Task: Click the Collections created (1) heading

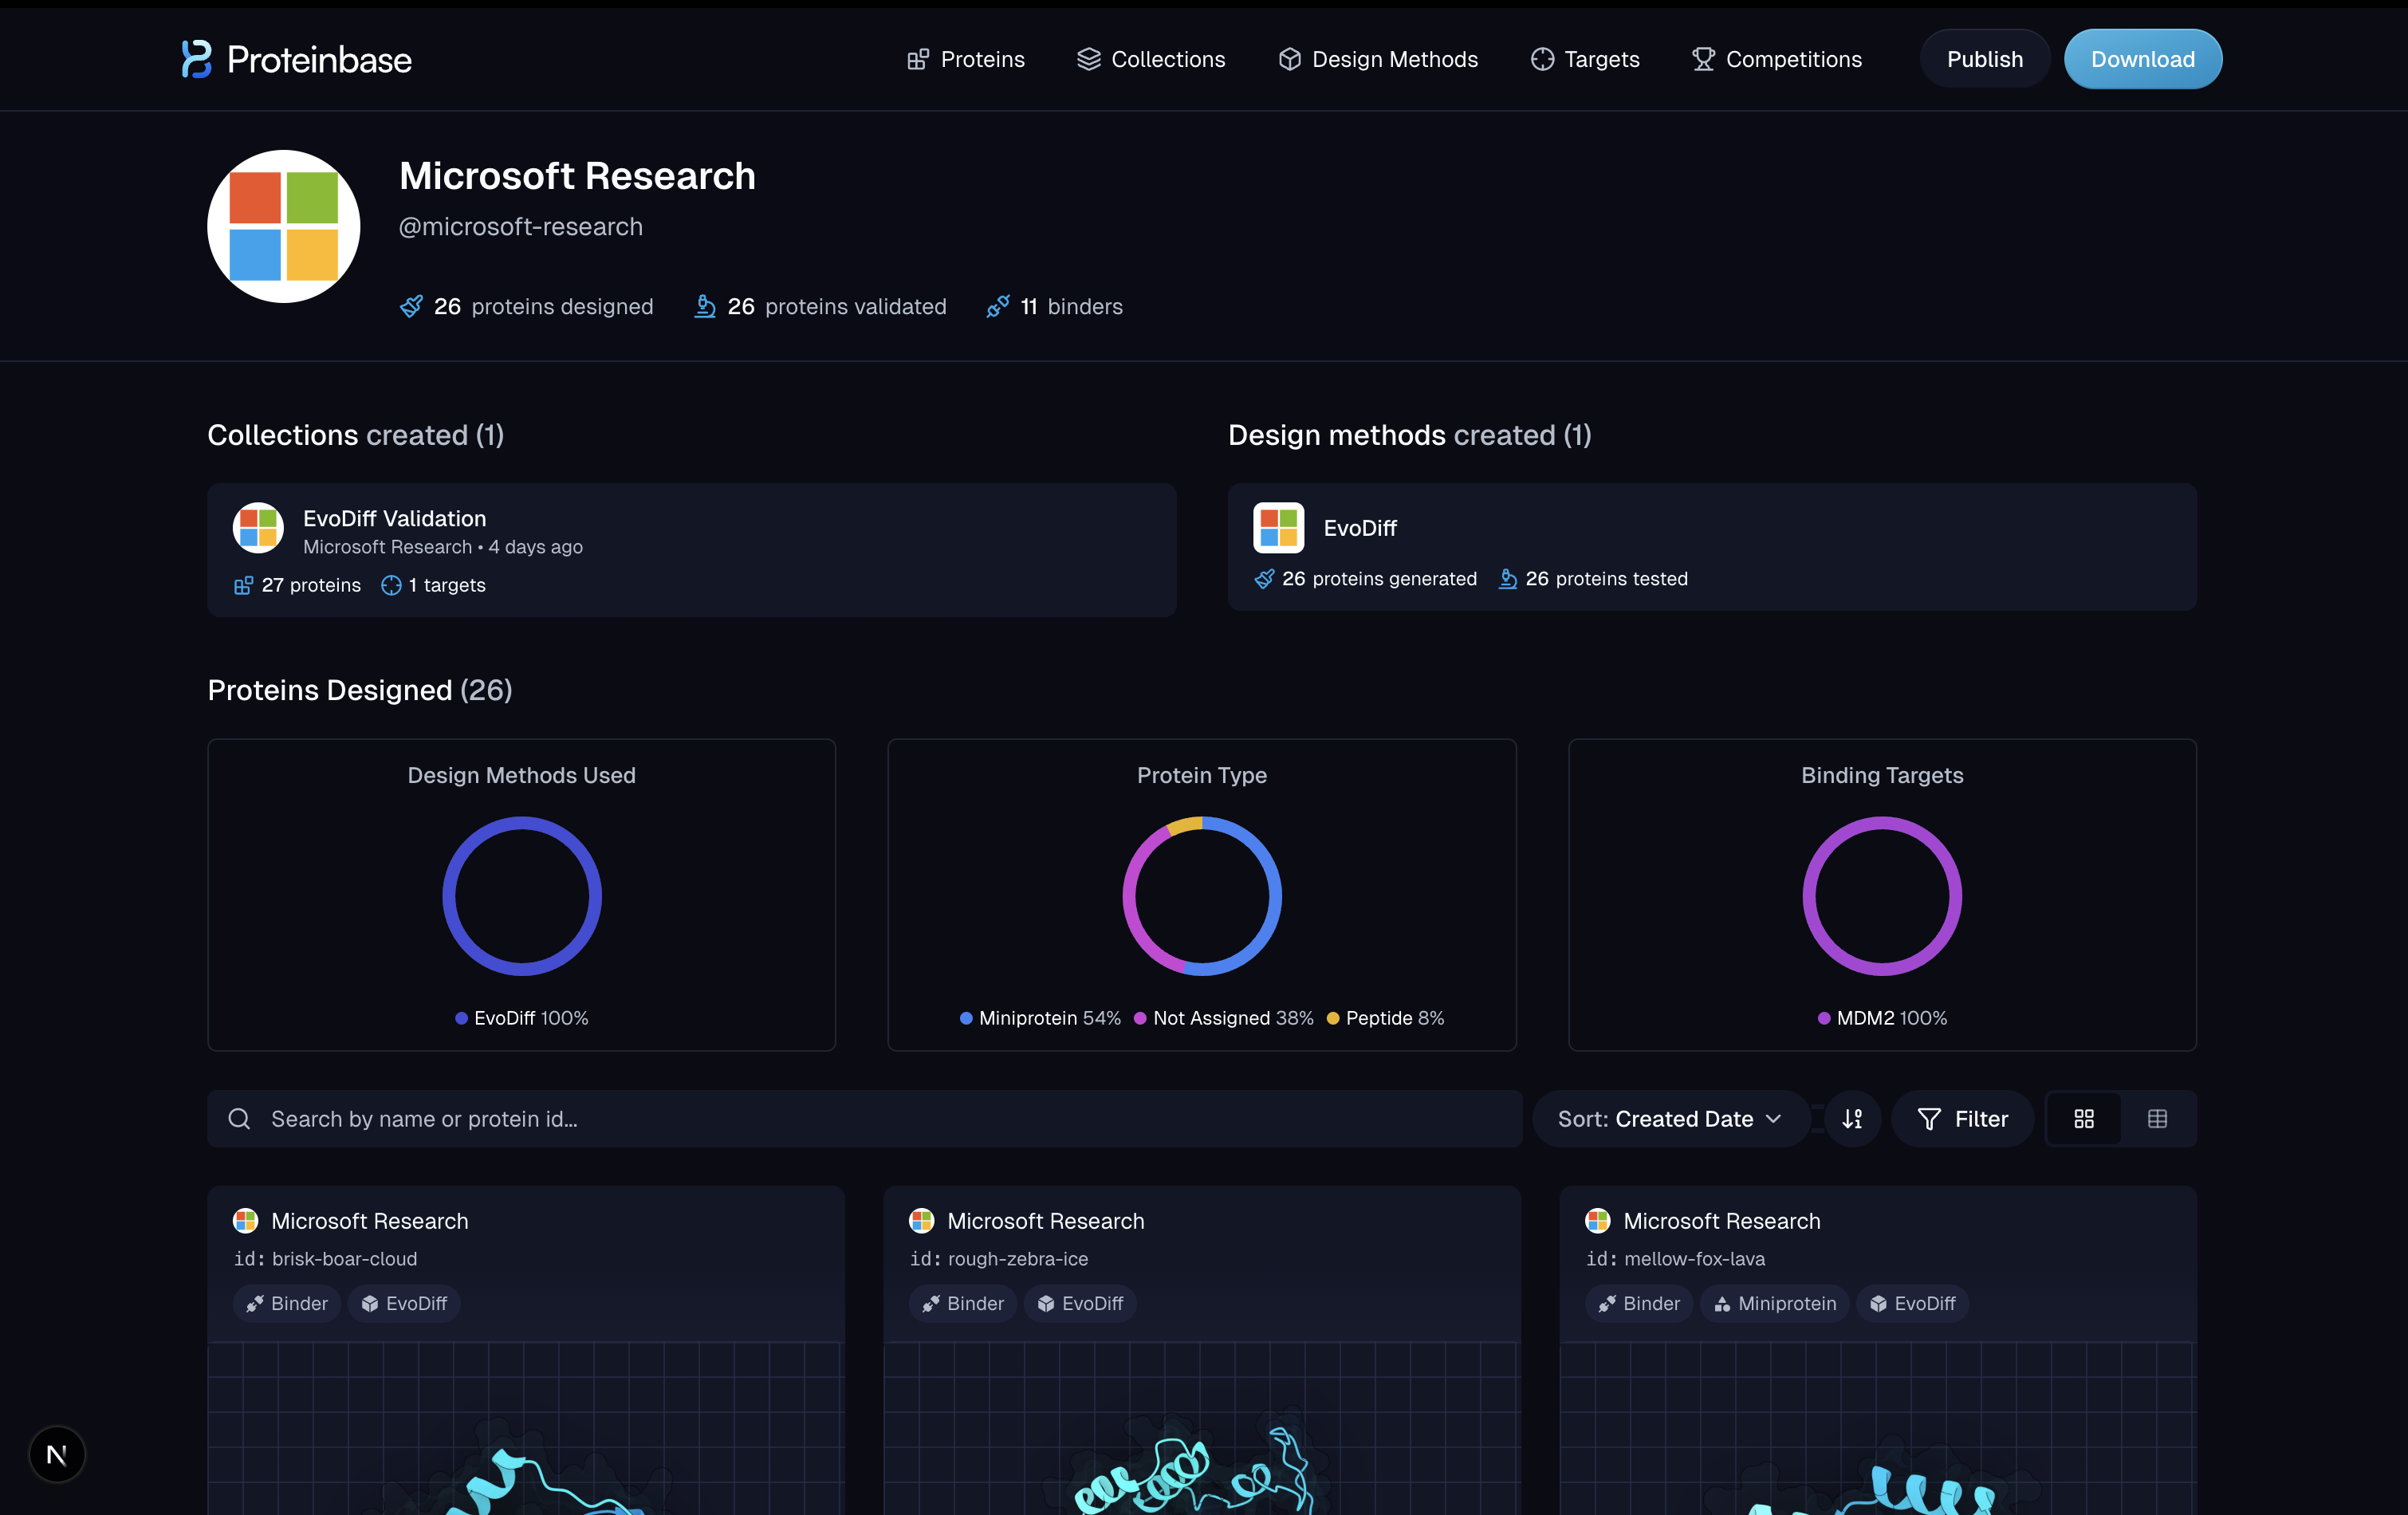Action: [356, 435]
